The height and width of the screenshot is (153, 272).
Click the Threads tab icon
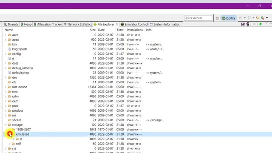tap(5, 24)
